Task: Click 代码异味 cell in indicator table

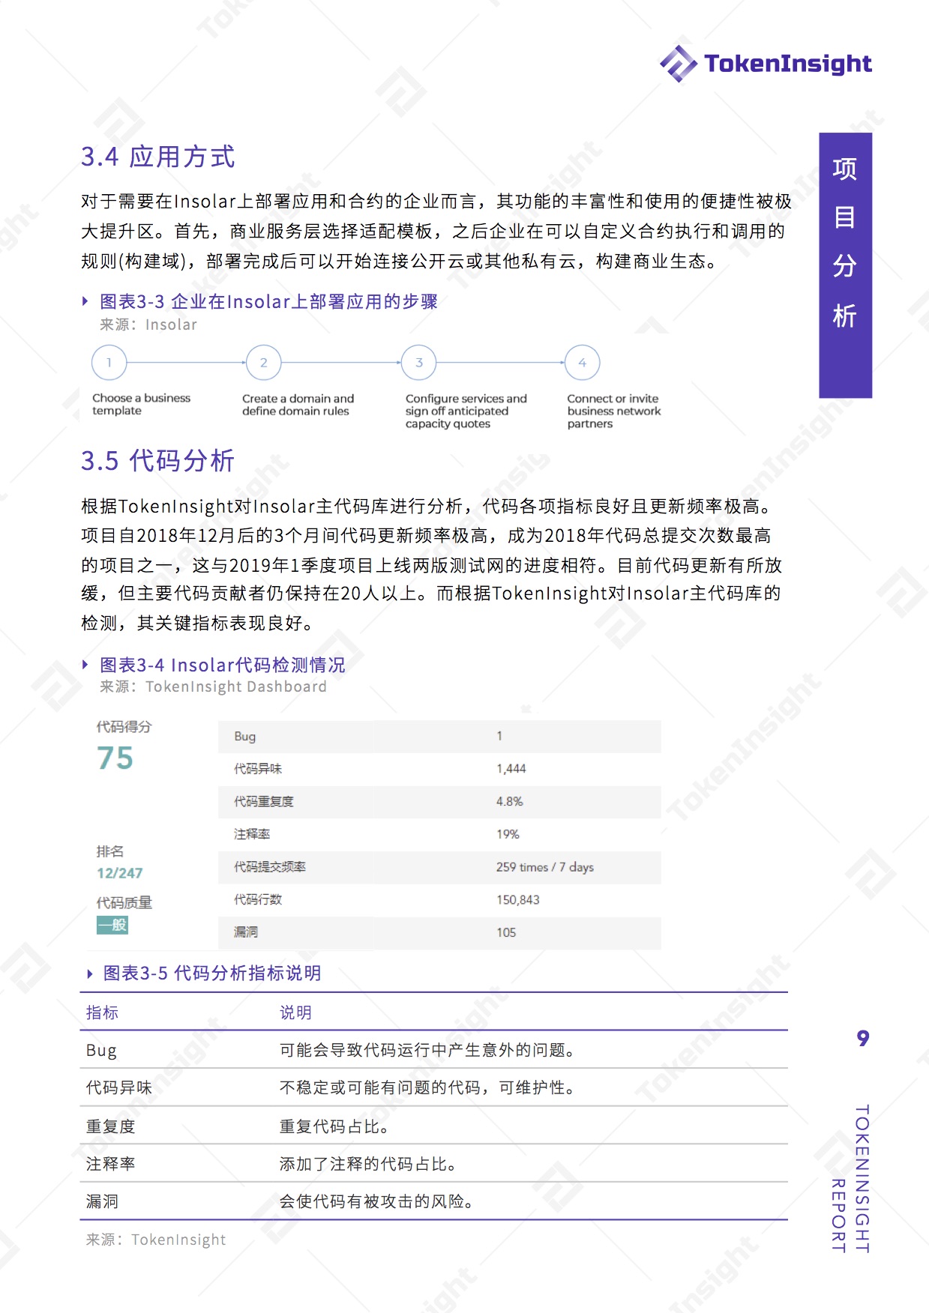Action: click(119, 1087)
